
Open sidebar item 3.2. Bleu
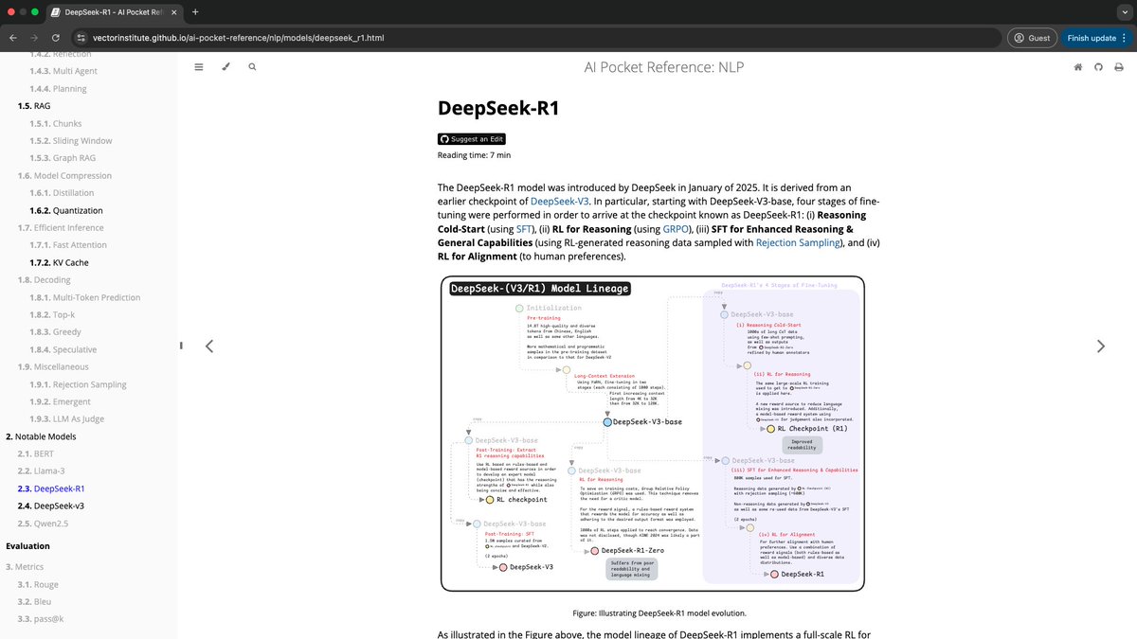click(35, 601)
